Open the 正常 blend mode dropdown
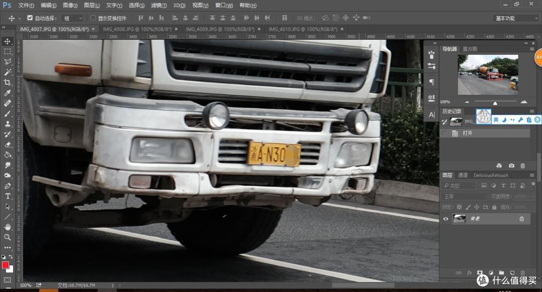This screenshot has width=542, height=292. pos(464,197)
